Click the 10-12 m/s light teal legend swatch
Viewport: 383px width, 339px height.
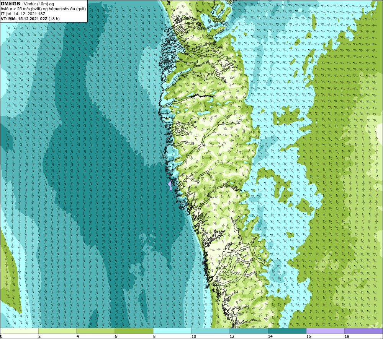(210, 331)
